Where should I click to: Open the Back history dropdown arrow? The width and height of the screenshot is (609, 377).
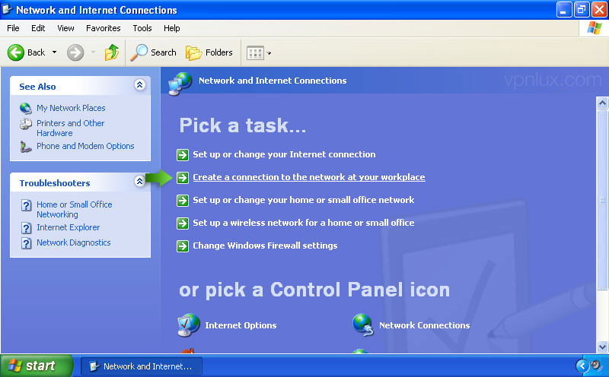point(54,52)
